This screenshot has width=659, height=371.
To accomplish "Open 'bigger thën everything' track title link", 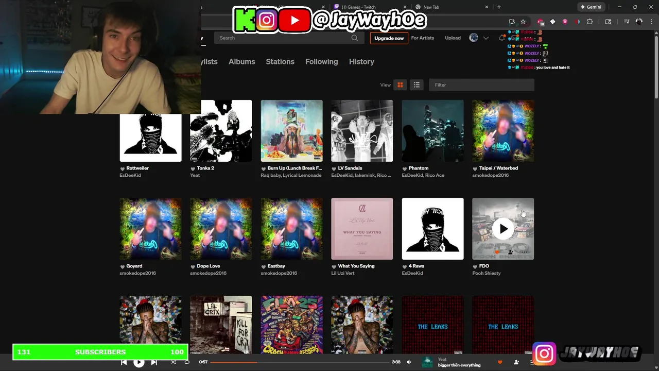I will (459, 365).
